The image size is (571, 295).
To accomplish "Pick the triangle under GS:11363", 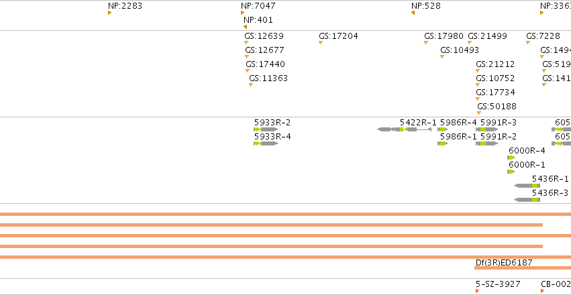I will [251, 85].
